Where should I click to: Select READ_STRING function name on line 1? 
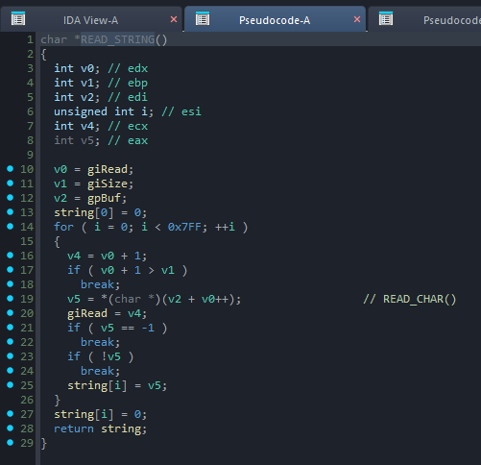click(117, 39)
